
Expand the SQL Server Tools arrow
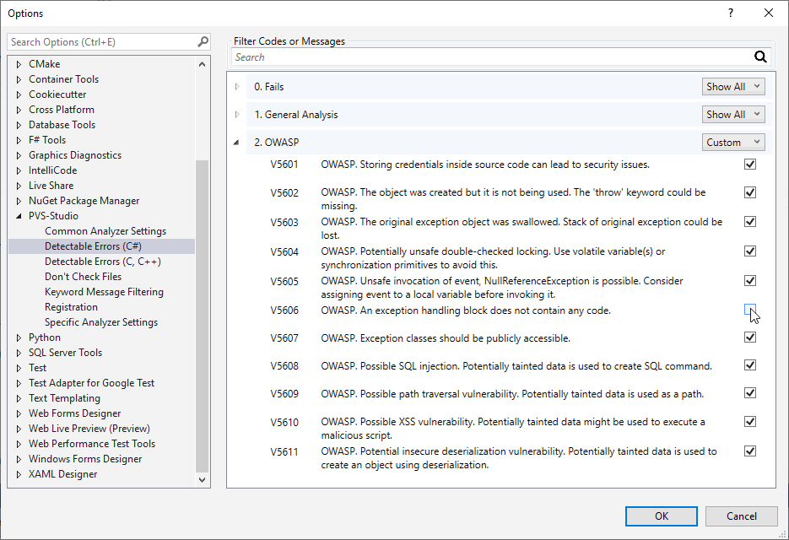tap(19, 353)
